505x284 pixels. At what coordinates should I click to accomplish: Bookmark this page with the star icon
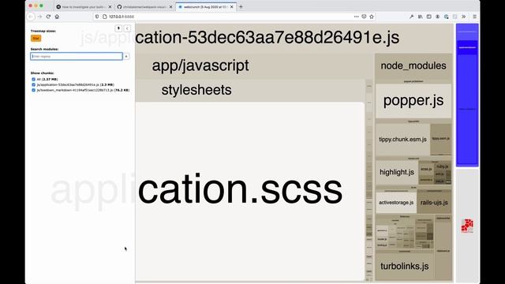[372, 17]
